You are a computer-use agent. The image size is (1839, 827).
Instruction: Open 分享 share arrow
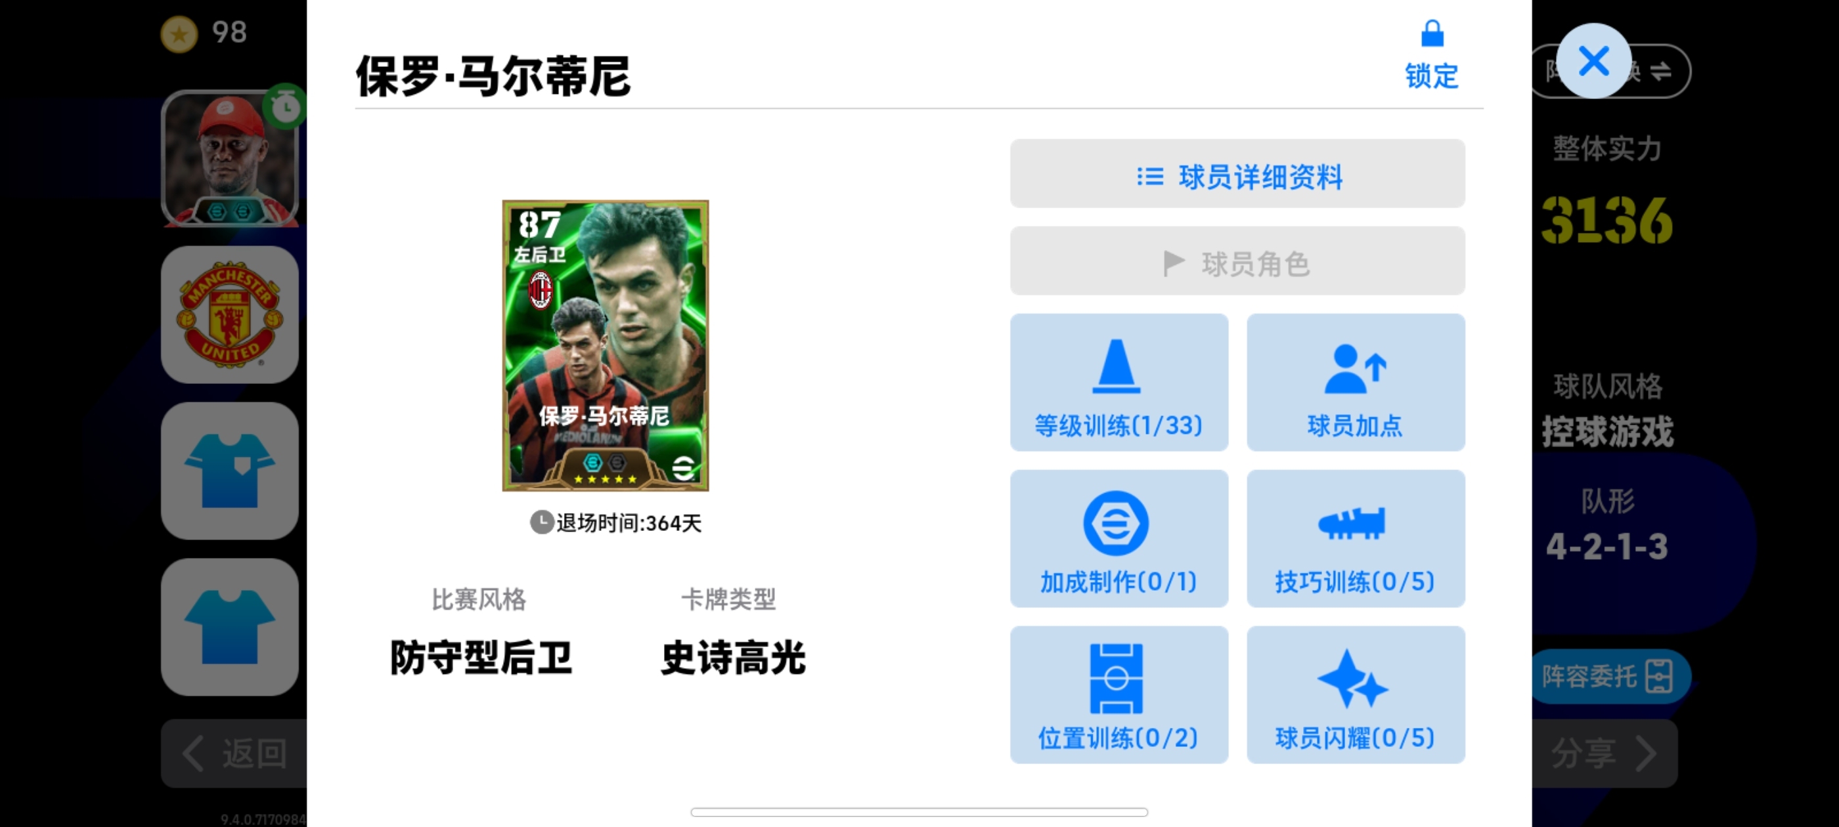pyautogui.click(x=1604, y=753)
